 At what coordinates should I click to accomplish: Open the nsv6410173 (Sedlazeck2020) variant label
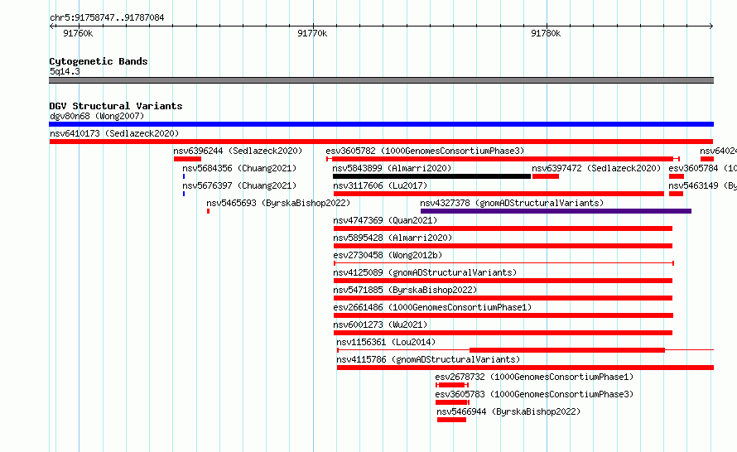click(114, 133)
